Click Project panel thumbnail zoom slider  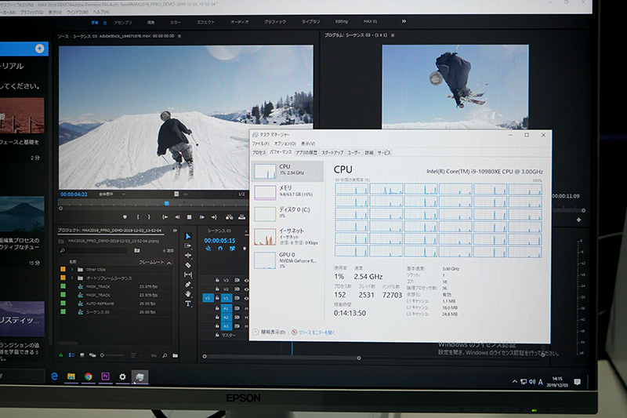coord(112,355)
